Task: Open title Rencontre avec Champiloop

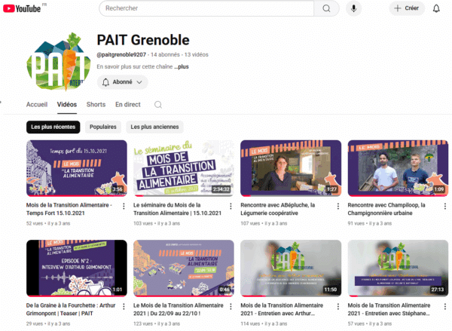Action: pos(386,209)
